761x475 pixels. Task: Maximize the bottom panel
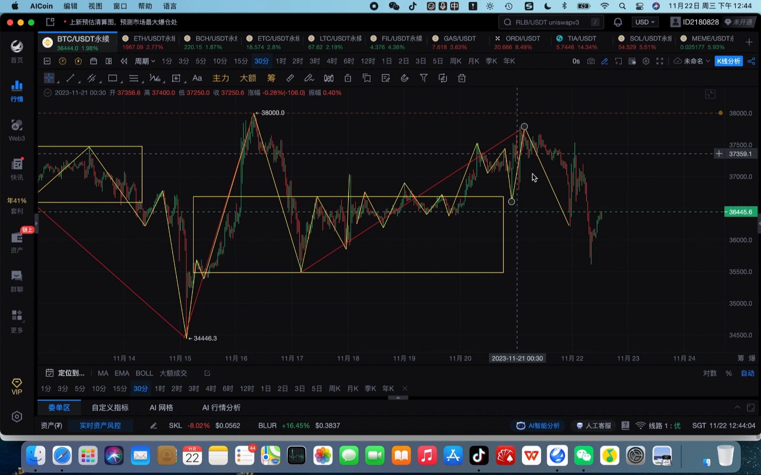tap(750, 408)
